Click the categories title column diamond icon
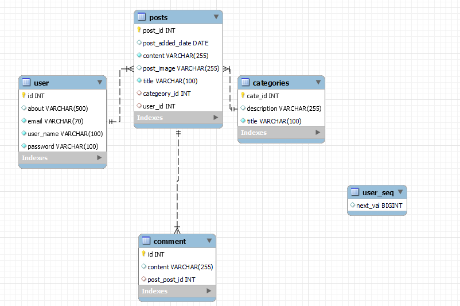 tap(243, 121)
